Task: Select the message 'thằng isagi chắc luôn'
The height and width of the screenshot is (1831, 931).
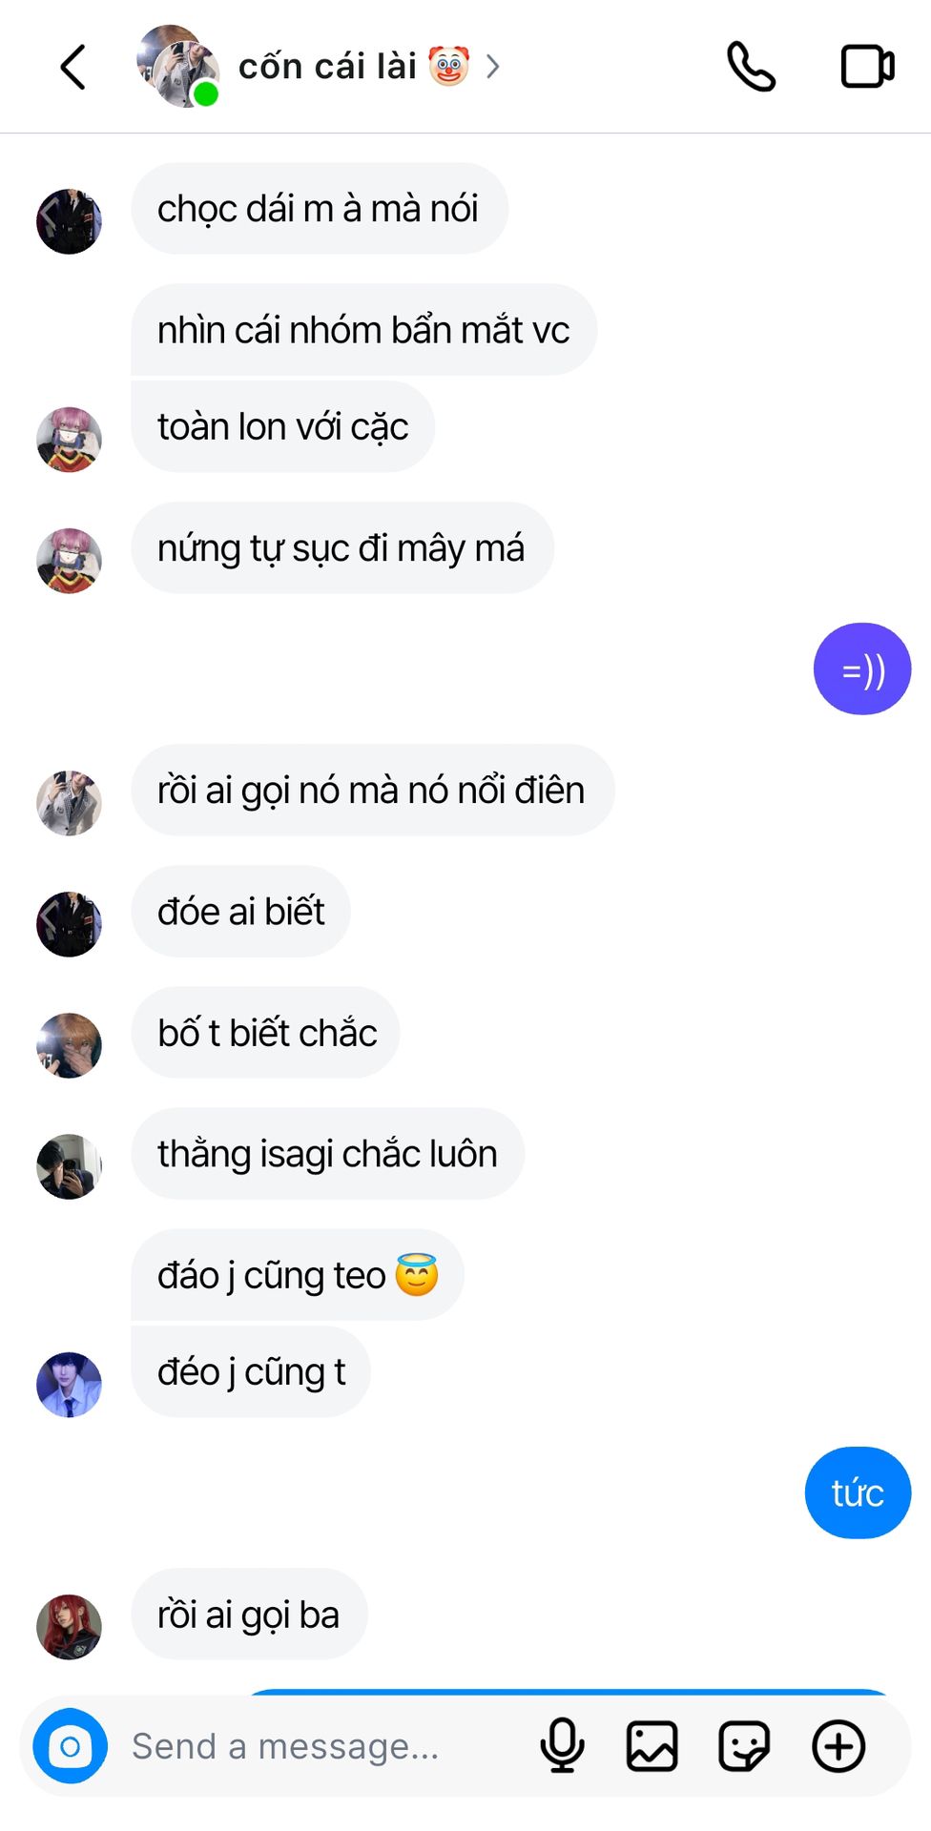Action: pos(327,1154)
